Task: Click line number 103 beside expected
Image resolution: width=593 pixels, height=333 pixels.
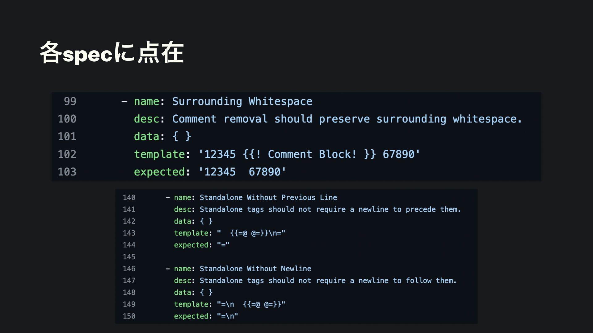Action: point(67,172)
